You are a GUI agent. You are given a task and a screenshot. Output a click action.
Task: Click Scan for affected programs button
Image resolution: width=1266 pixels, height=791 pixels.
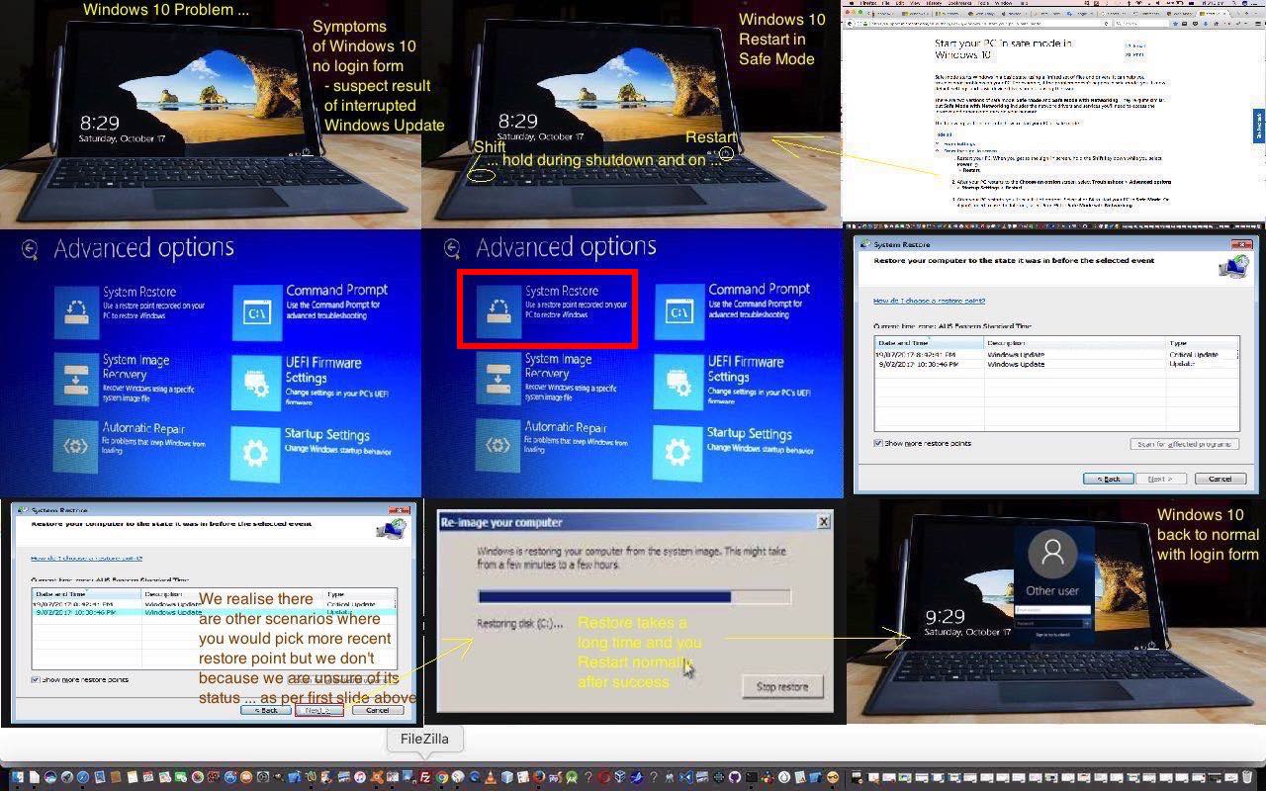coord(1185,444)
